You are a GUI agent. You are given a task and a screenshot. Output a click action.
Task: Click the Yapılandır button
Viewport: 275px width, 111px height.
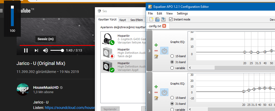(x=110, y=109)
